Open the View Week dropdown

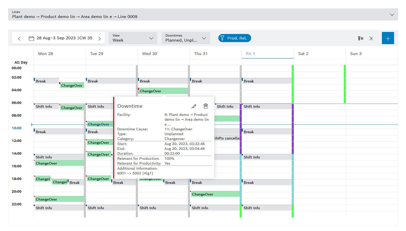pos(133,38)
